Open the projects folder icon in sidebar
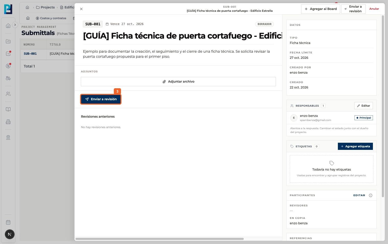This screenshot has width=388, height=244. [x=8, y=41]
